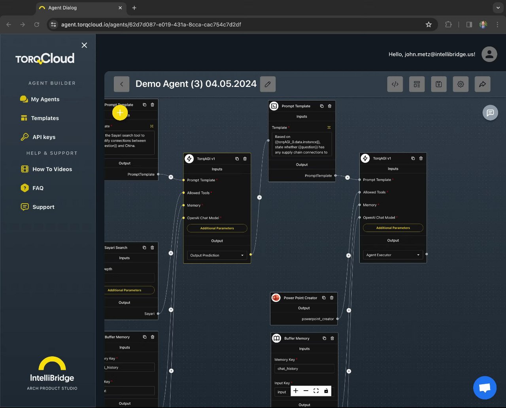Open the live chat support bubble
506x408 pixels.
[485, 388]
